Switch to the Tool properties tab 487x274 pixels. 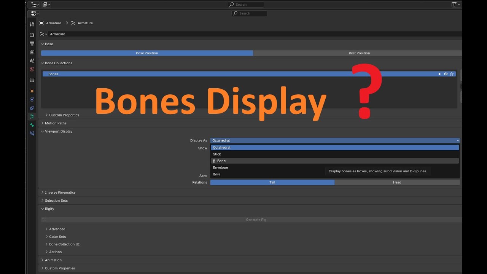click(32, 24)
